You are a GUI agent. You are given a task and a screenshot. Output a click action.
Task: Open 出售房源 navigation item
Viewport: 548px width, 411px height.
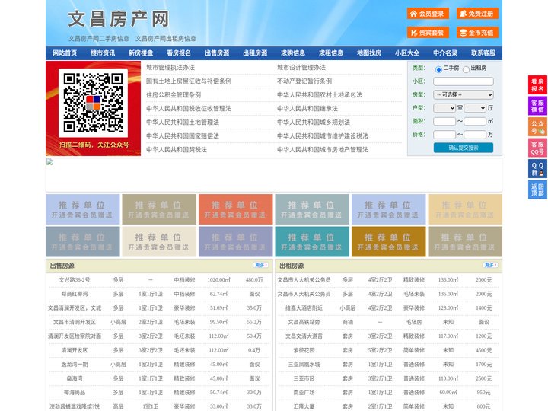coord(217,53)
